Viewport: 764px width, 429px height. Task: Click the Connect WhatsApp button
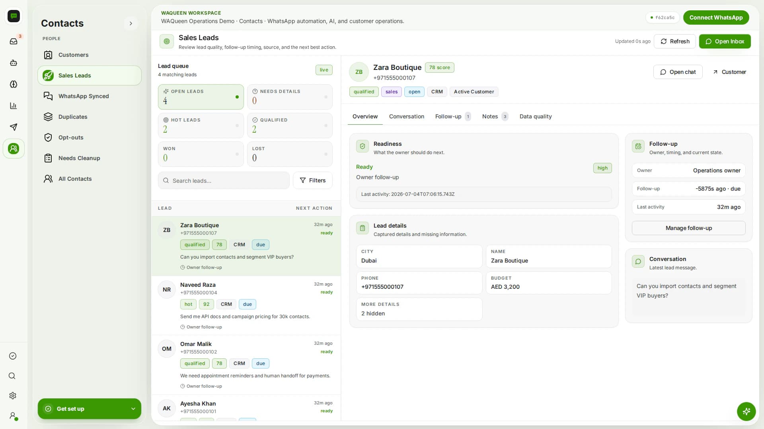click(x=716, y=17)
